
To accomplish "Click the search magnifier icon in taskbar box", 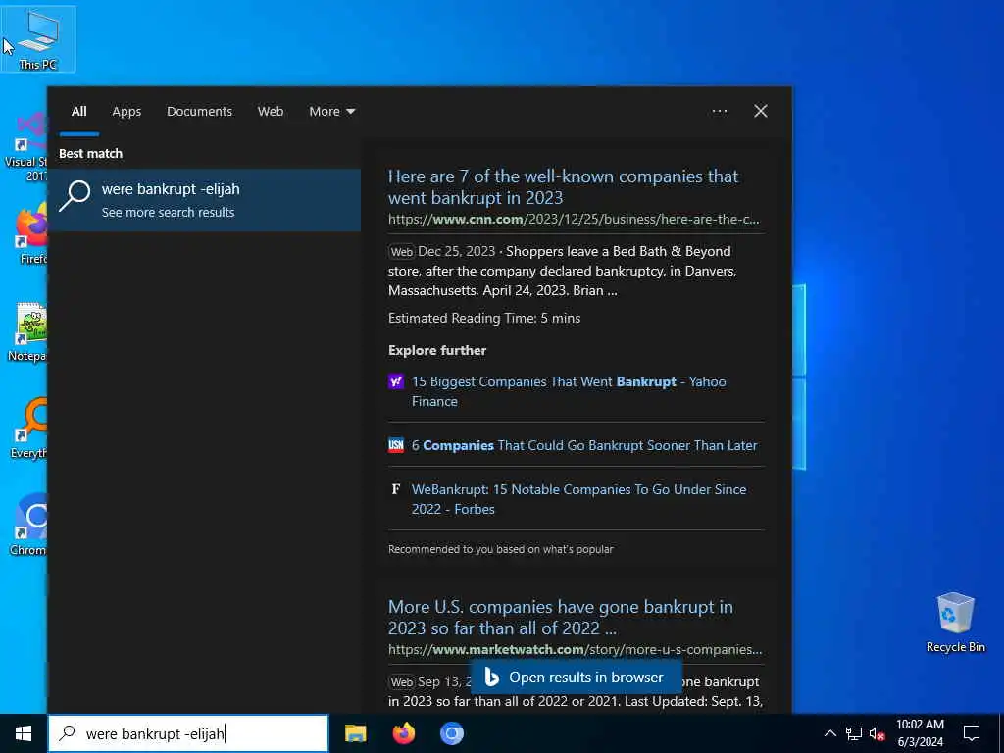I will click(68, 733).
